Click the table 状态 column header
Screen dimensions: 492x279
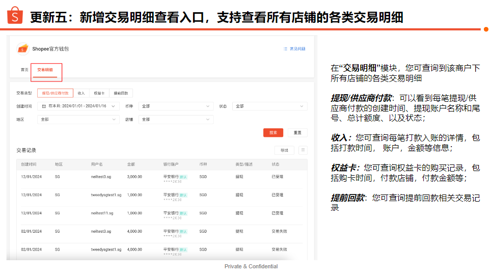(x=276, y=164)
